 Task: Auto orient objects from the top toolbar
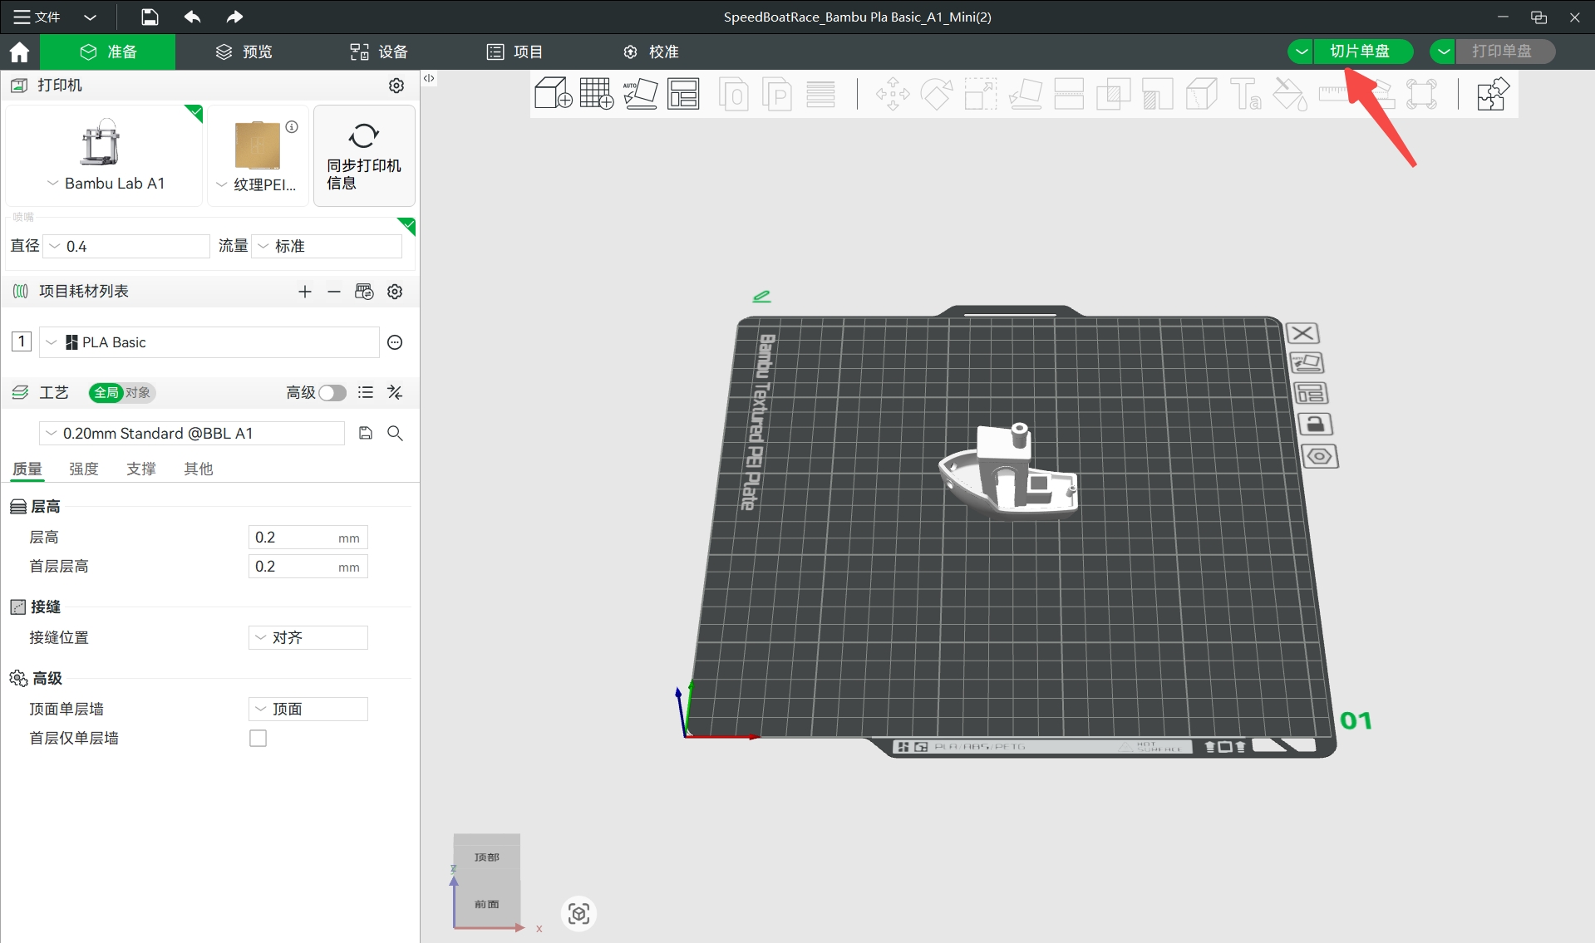(x=640, y=94)
